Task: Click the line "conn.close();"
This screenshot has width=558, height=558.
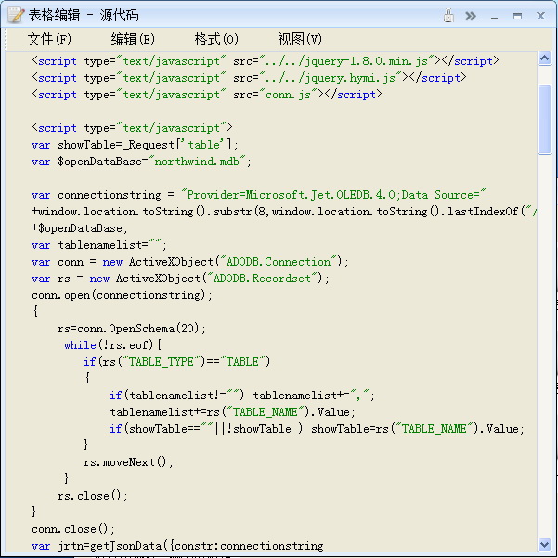Action: pos(73,529)
